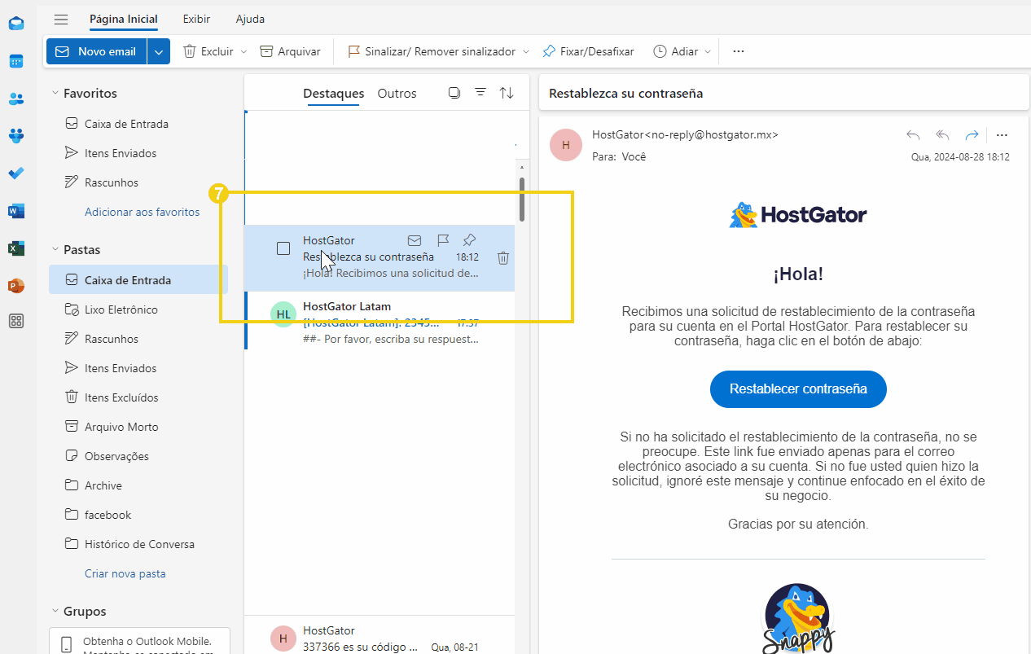Select the Destaques inbox tab

coord(334,94)
